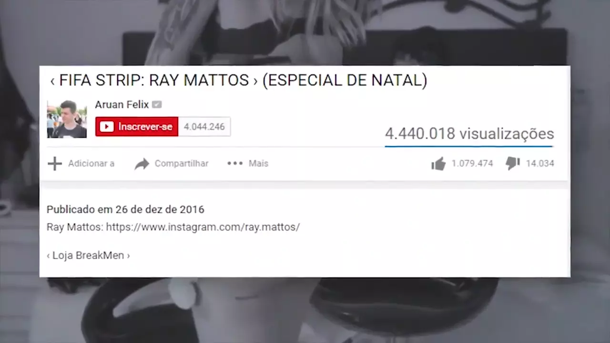Click the verified badge beside Aruan Felix

157,104
